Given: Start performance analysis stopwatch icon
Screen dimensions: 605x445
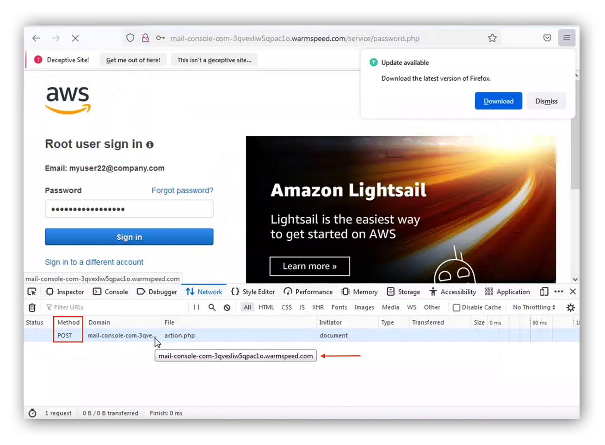Looking at the screenshot, I should [x=32, y=413].
